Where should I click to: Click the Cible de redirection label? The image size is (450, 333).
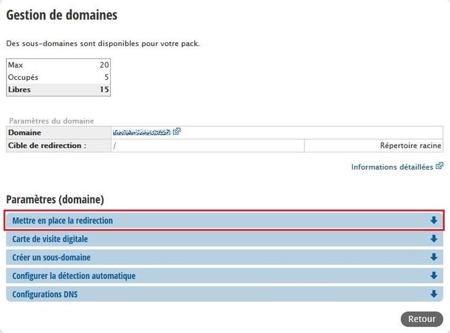(47, 146)
